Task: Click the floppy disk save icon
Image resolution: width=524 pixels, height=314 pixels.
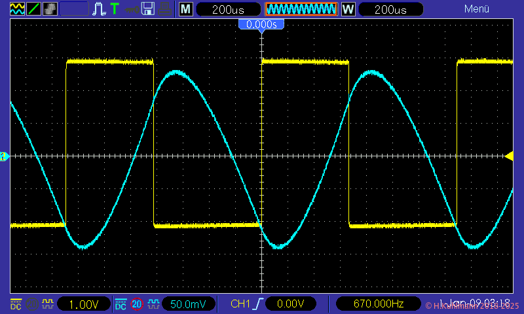Action: coord(149,9)
